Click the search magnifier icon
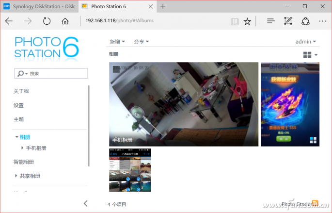332x213 pixels. click(x=21, y=74)
